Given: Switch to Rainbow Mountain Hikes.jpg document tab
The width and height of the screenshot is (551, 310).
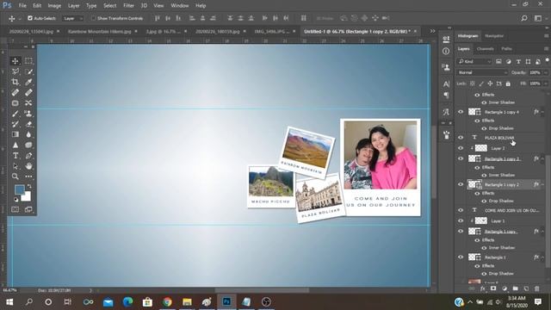Looking at the screenshot, I should pyautogui.click(x=100, y=31).
